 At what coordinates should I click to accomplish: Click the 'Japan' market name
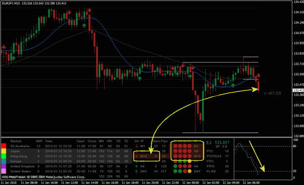pos(15,151)
